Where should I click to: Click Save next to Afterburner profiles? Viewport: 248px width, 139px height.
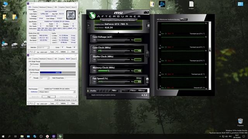coord(114,91)
